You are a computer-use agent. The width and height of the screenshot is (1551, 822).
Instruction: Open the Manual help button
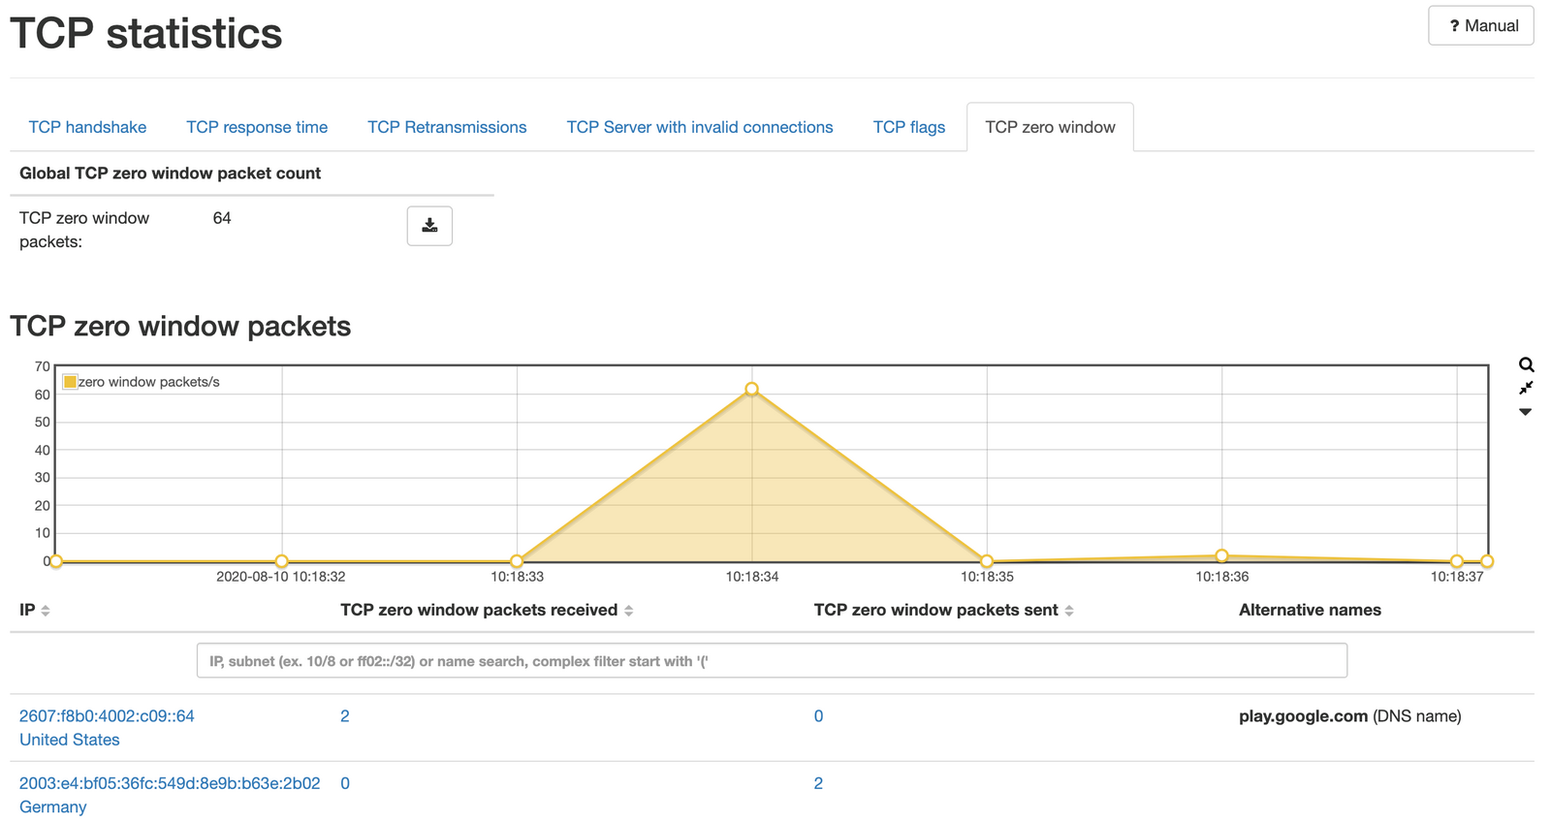pos(1480,26)
